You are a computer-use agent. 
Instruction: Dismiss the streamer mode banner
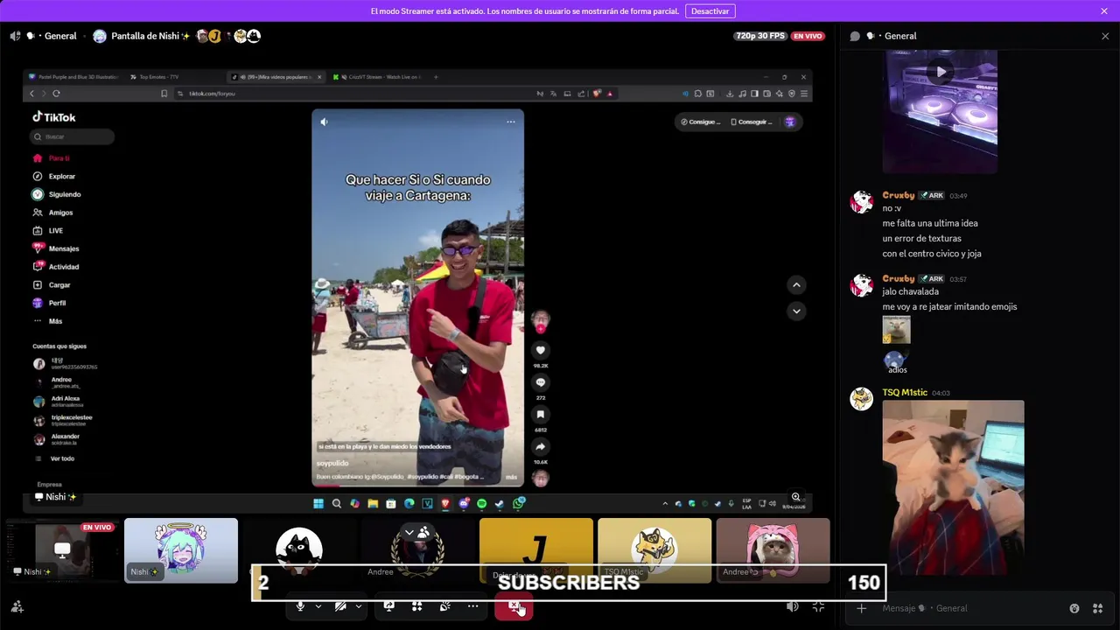1104,11
